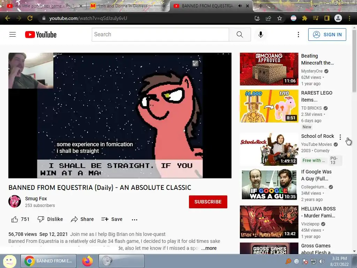Screen dimensions: 357x268
Task: Open RAREST LEGO items thumbnail
Action: (x=269, y=106)
